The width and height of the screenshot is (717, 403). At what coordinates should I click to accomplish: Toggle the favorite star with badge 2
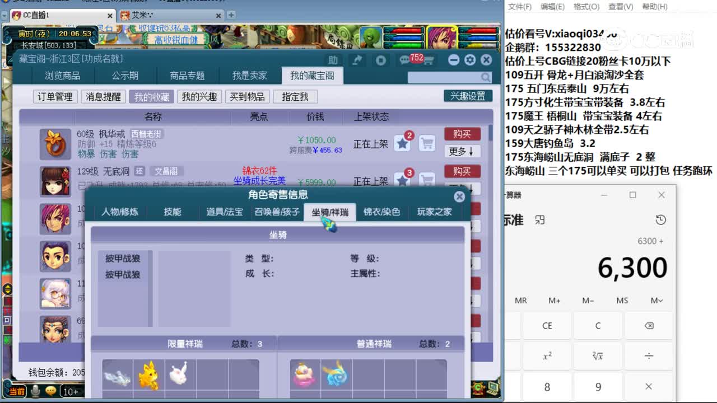tap(403, 144)
